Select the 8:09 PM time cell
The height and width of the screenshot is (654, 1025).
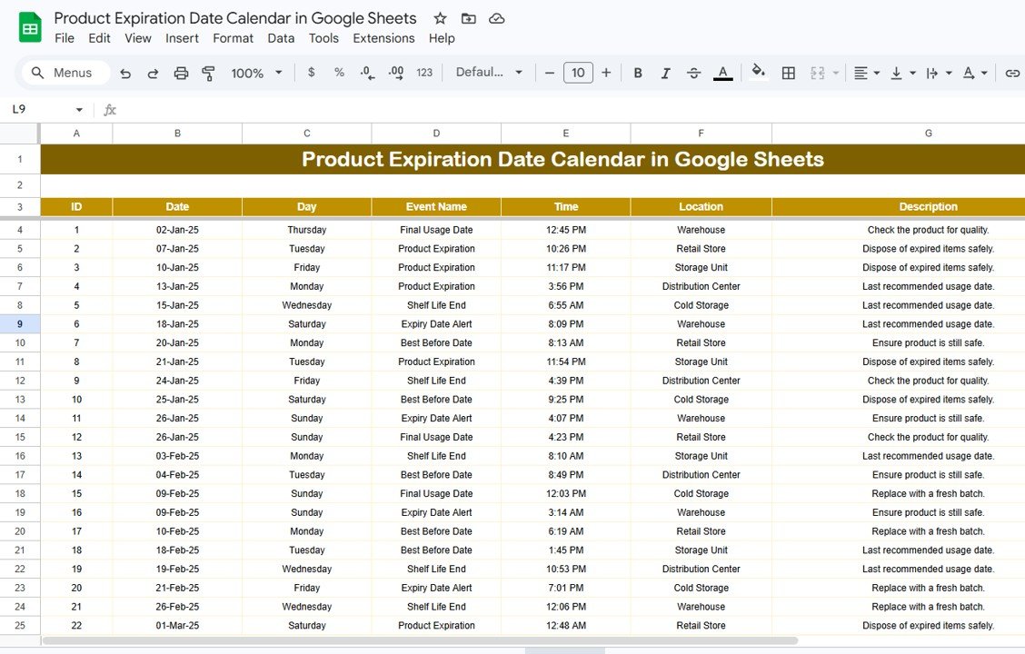click(x=565, y=324)
